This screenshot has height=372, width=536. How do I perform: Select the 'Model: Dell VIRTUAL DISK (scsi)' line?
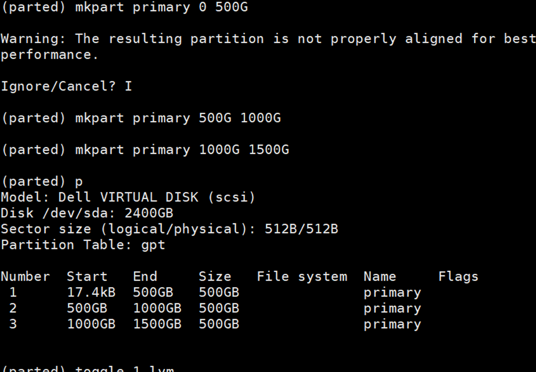[128, 197]
